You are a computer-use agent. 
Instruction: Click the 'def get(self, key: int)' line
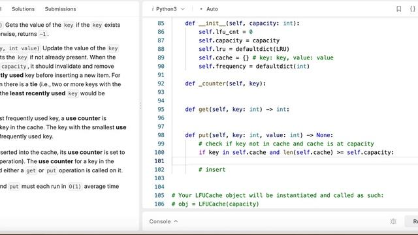pos(237,110)
